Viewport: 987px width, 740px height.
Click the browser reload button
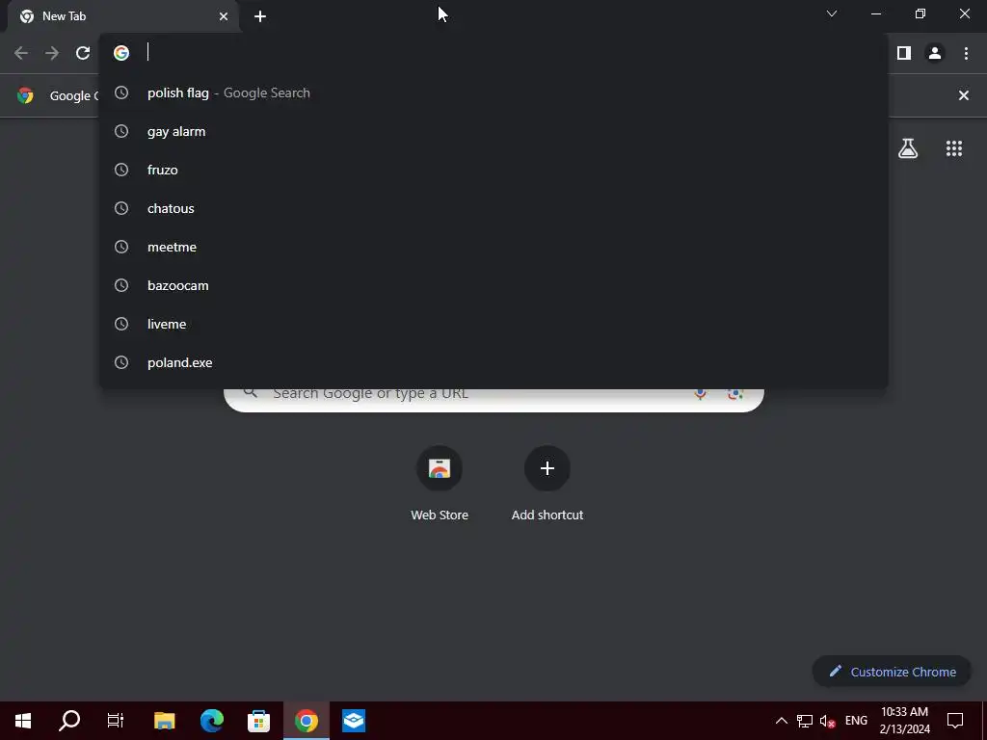pyautogui.click(x=83, y=54)
